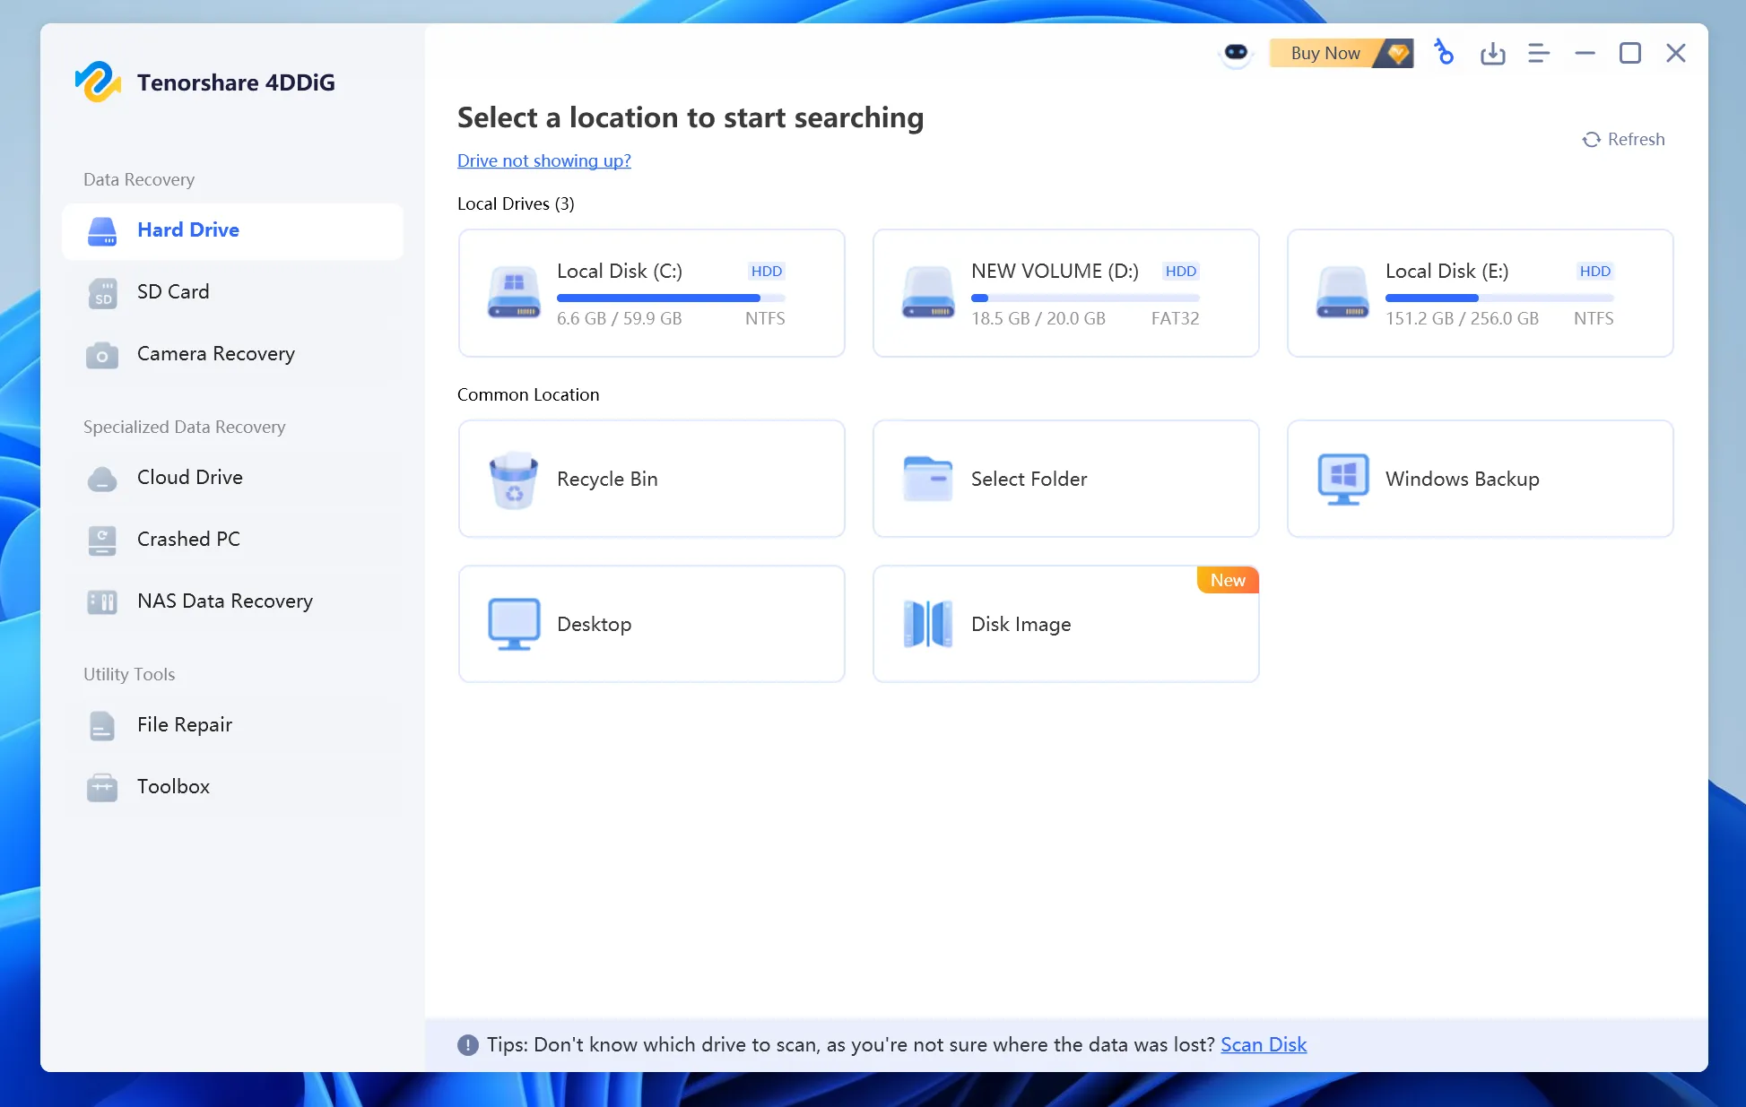Click the NEW VOLUME (D:) drive icon

point(928,292)
